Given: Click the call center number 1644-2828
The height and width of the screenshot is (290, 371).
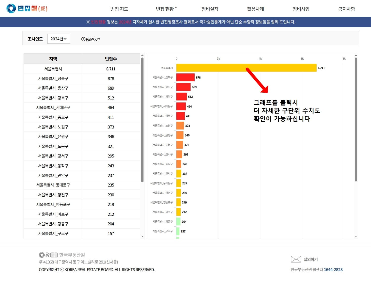Looking at the screenshot, I should 334,270.
